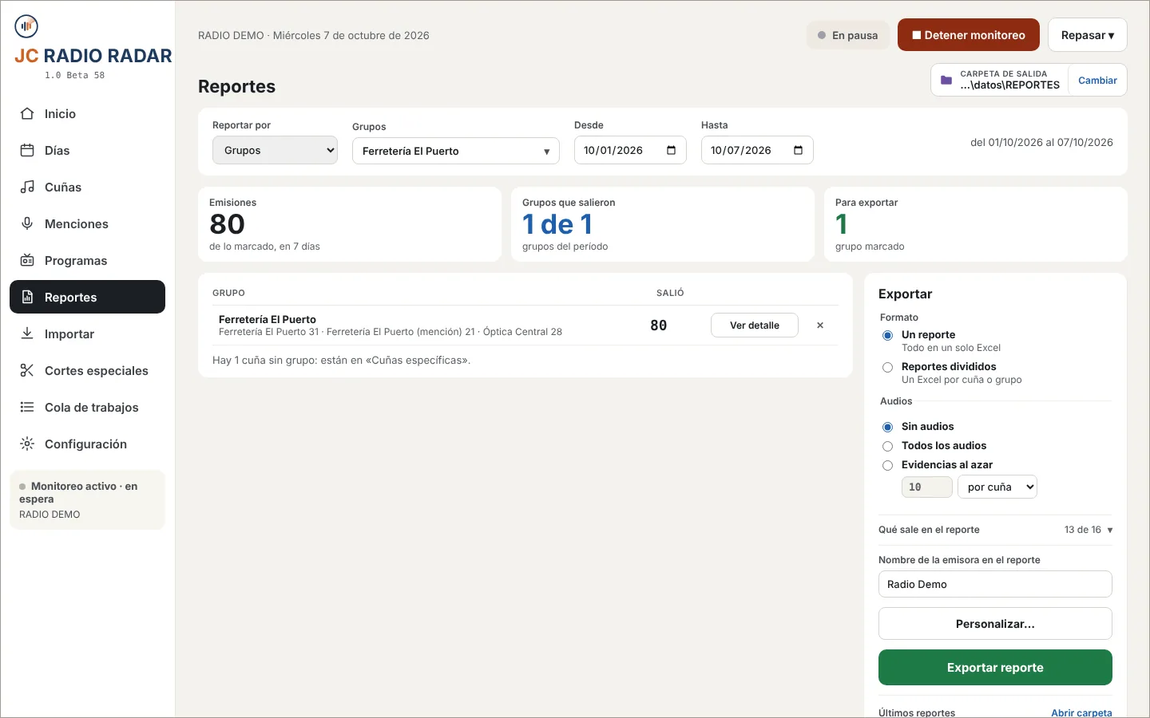This screenshot has width=1150, height=718.
Task: Navigate to Cortes especiales
Action: [87, 371]
